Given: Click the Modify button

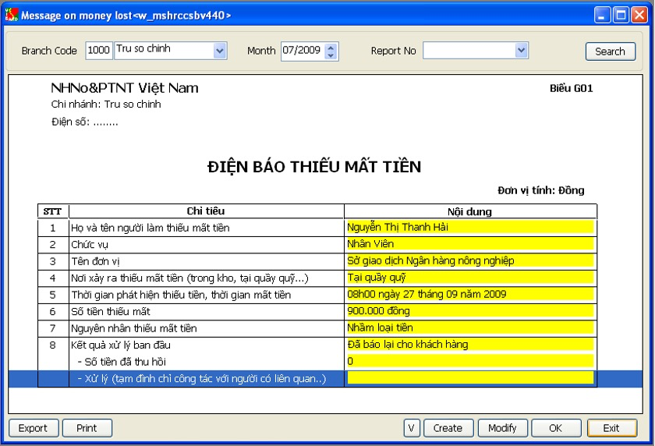Looking at the screenshot, I should coord(502,428).
